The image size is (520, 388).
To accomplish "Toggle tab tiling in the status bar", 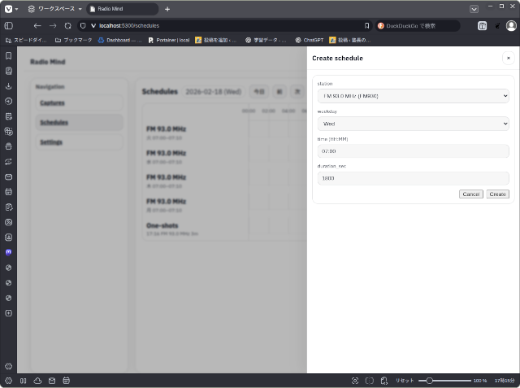I will click(x=370, y=381).
